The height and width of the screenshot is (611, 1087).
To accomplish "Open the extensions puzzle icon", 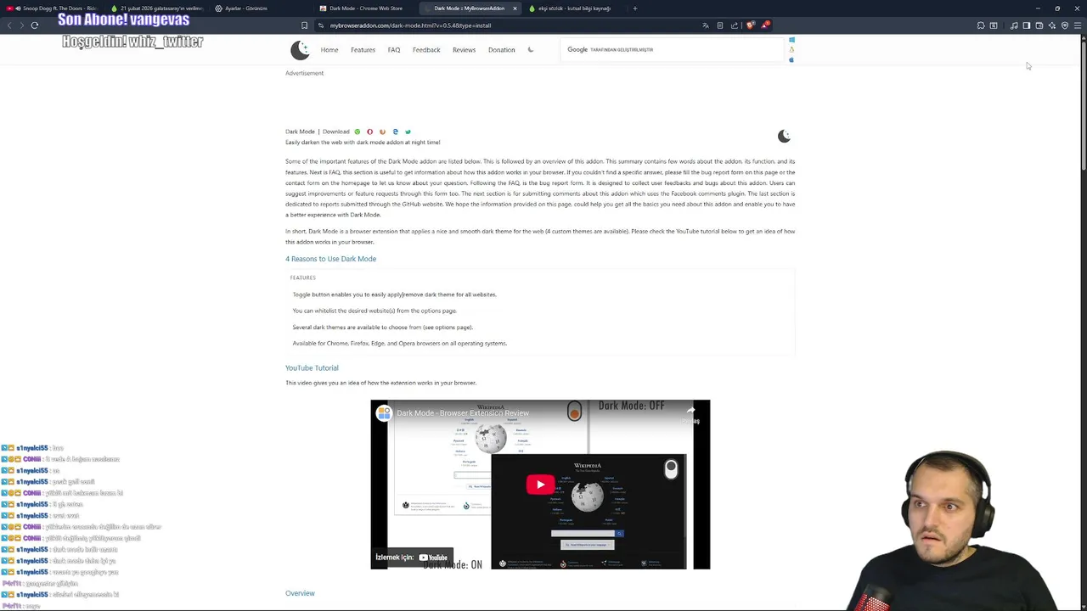I will tap(980, 25).
